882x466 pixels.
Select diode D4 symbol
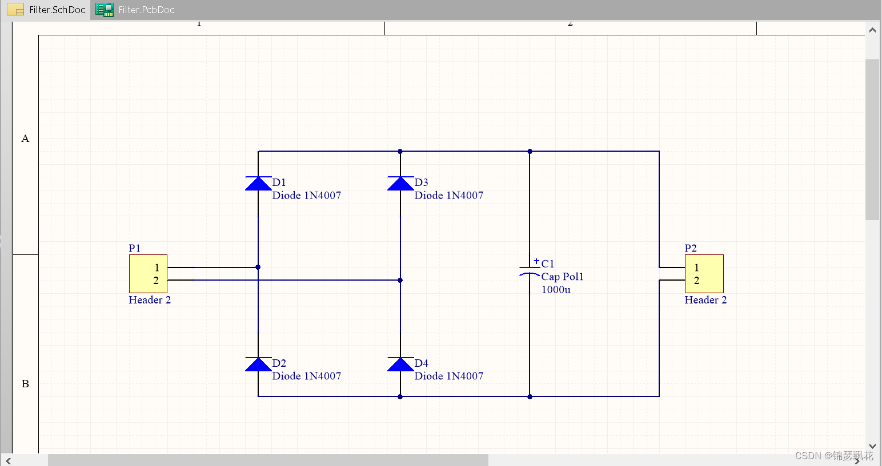coord(400,364)
